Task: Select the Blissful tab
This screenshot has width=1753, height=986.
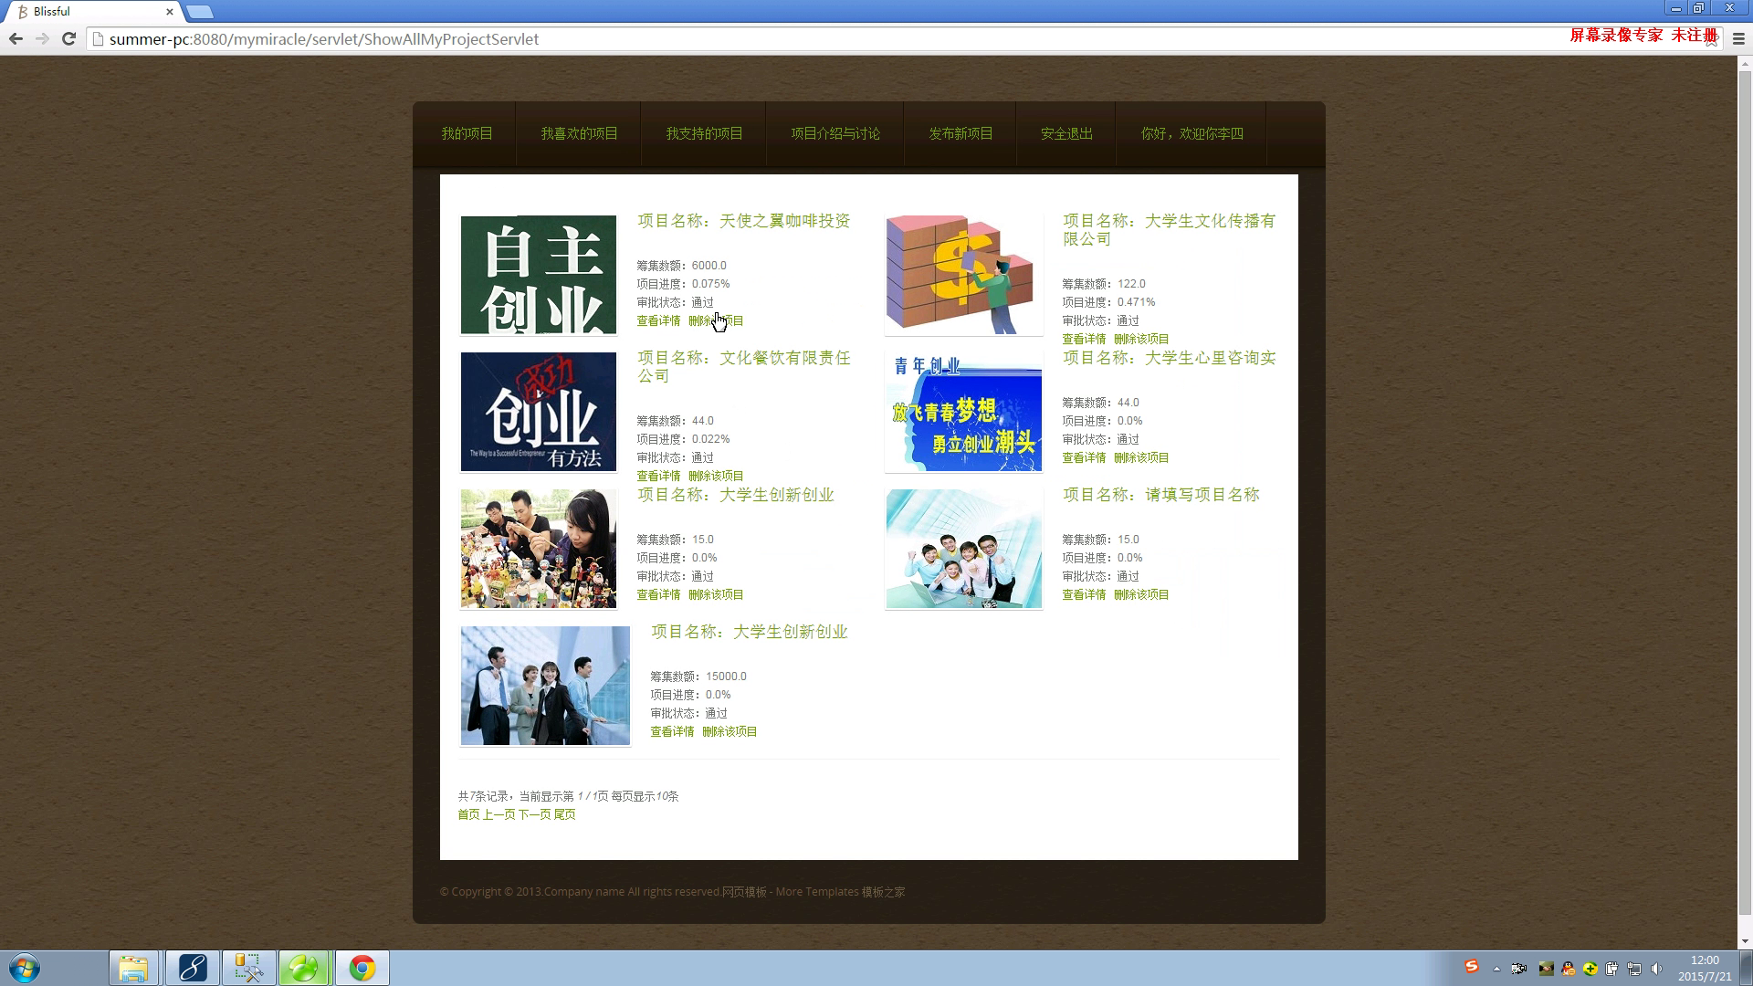Action: coord(91,12)
